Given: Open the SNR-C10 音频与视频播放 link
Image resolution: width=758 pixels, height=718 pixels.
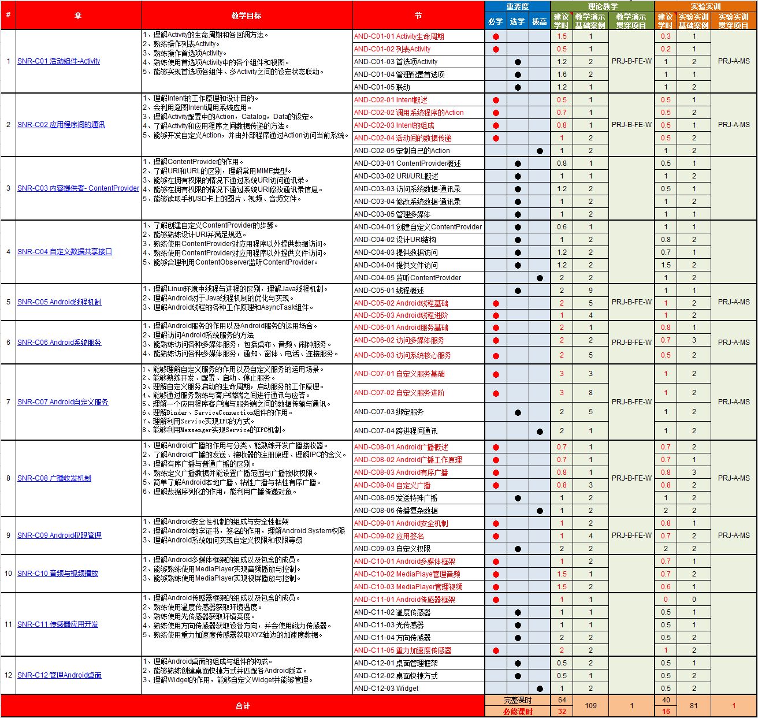Looking at the screenshot, I should pos(58,574).
